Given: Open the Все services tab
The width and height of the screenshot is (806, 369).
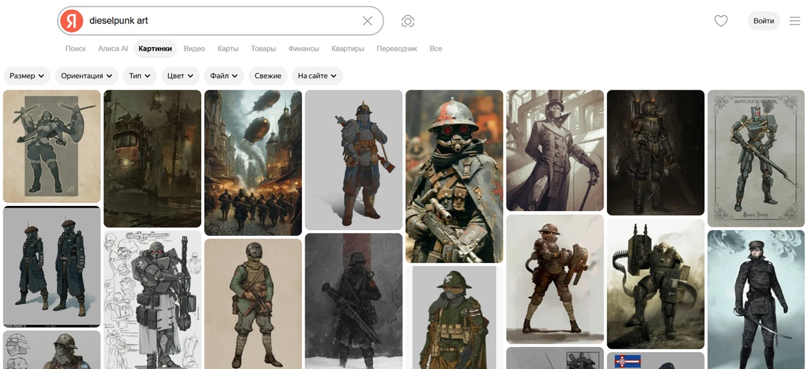Looking at the screenshot, I should (x=436, y=49).
